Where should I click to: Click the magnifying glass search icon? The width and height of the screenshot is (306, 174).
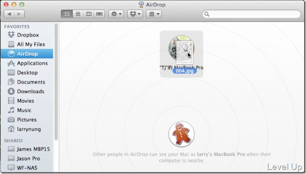207,14
